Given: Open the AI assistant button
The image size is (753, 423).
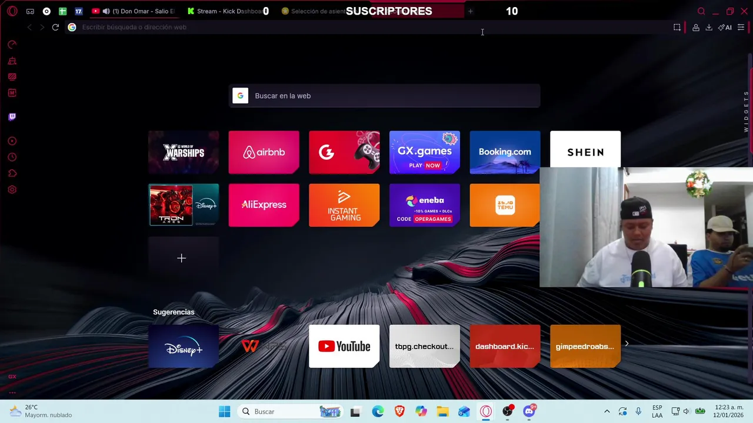Looking at the screenshot, I should click(725, 27).
